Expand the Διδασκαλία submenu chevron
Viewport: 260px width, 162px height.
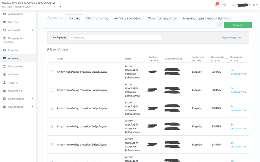pyautogui.click(x=32, y=30)
